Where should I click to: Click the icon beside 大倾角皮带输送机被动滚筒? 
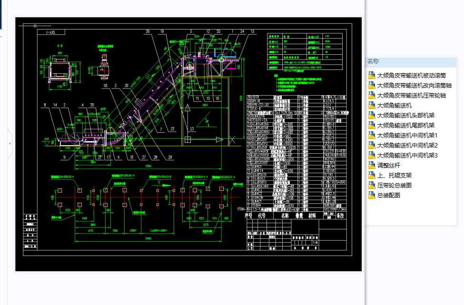372,76
